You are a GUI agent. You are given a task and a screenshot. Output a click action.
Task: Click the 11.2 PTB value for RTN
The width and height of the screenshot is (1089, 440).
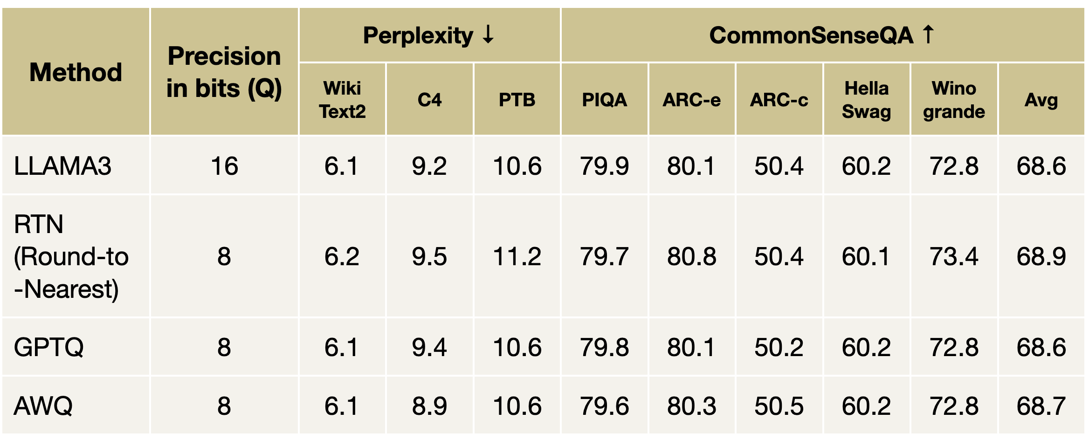click(517, 256)
